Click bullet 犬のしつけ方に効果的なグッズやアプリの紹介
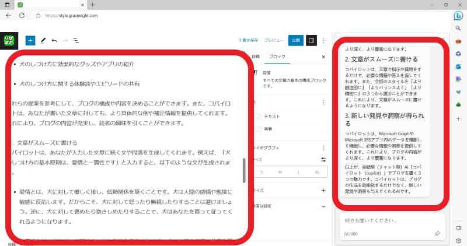 click(x=77, y=64)
